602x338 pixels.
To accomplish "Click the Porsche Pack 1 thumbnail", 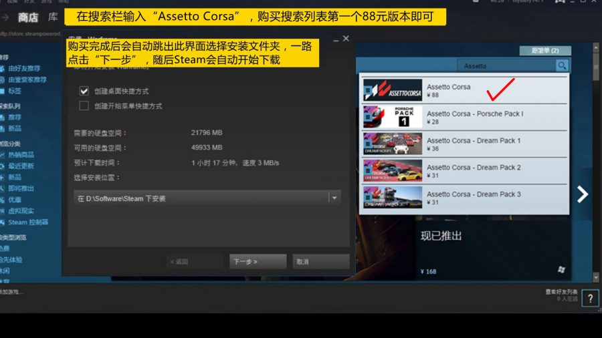I will (393, 117).
